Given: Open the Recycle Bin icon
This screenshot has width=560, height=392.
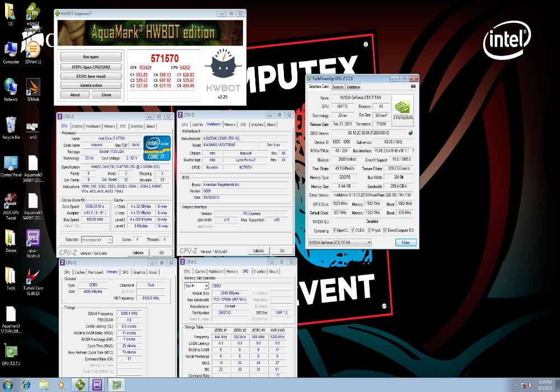Looking at the screenshot, I should (11, 128).
